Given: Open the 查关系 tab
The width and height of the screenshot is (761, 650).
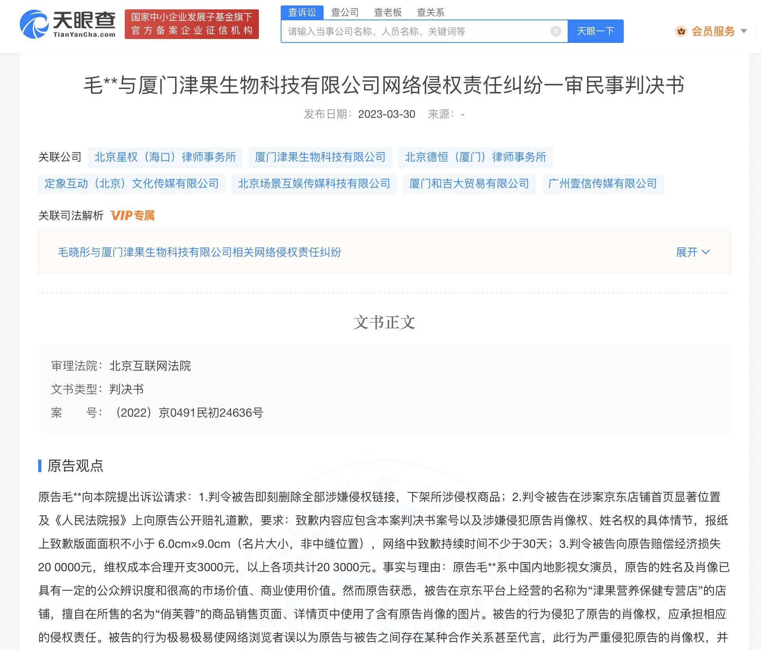Looking at the screenshot, I should (x=431, y=12).
